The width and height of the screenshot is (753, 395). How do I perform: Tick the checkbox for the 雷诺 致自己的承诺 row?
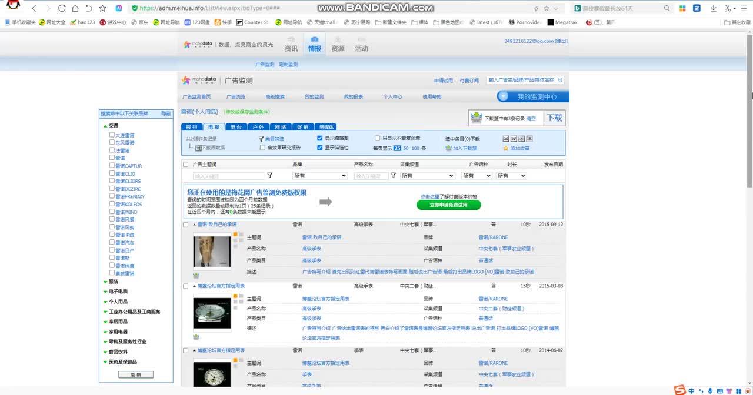pos(186,225)
